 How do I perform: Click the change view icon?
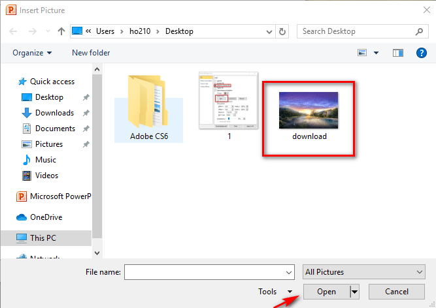coord(363,53)
